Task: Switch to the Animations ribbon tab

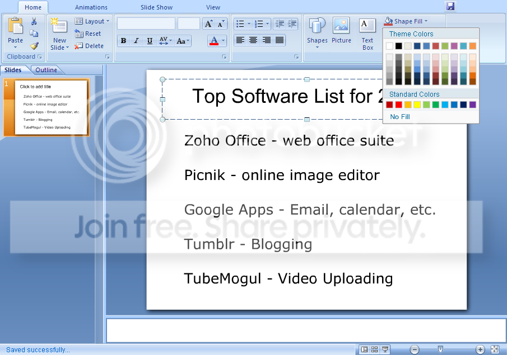Action: (91, 7)
